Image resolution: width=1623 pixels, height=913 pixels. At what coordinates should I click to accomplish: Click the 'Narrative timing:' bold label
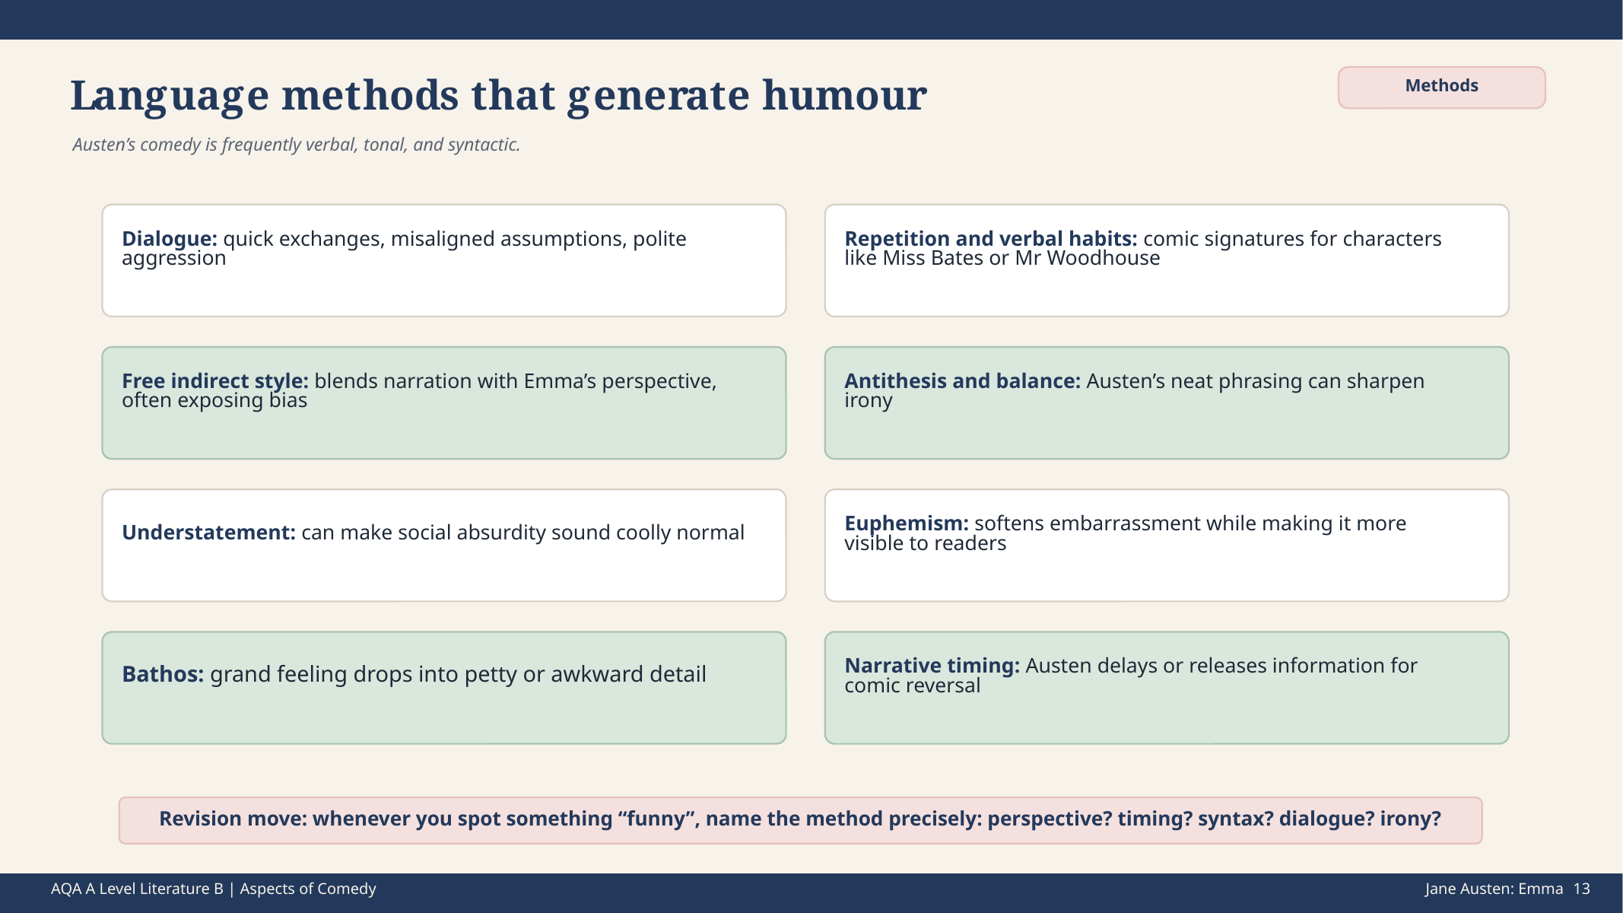click(932, 666)
